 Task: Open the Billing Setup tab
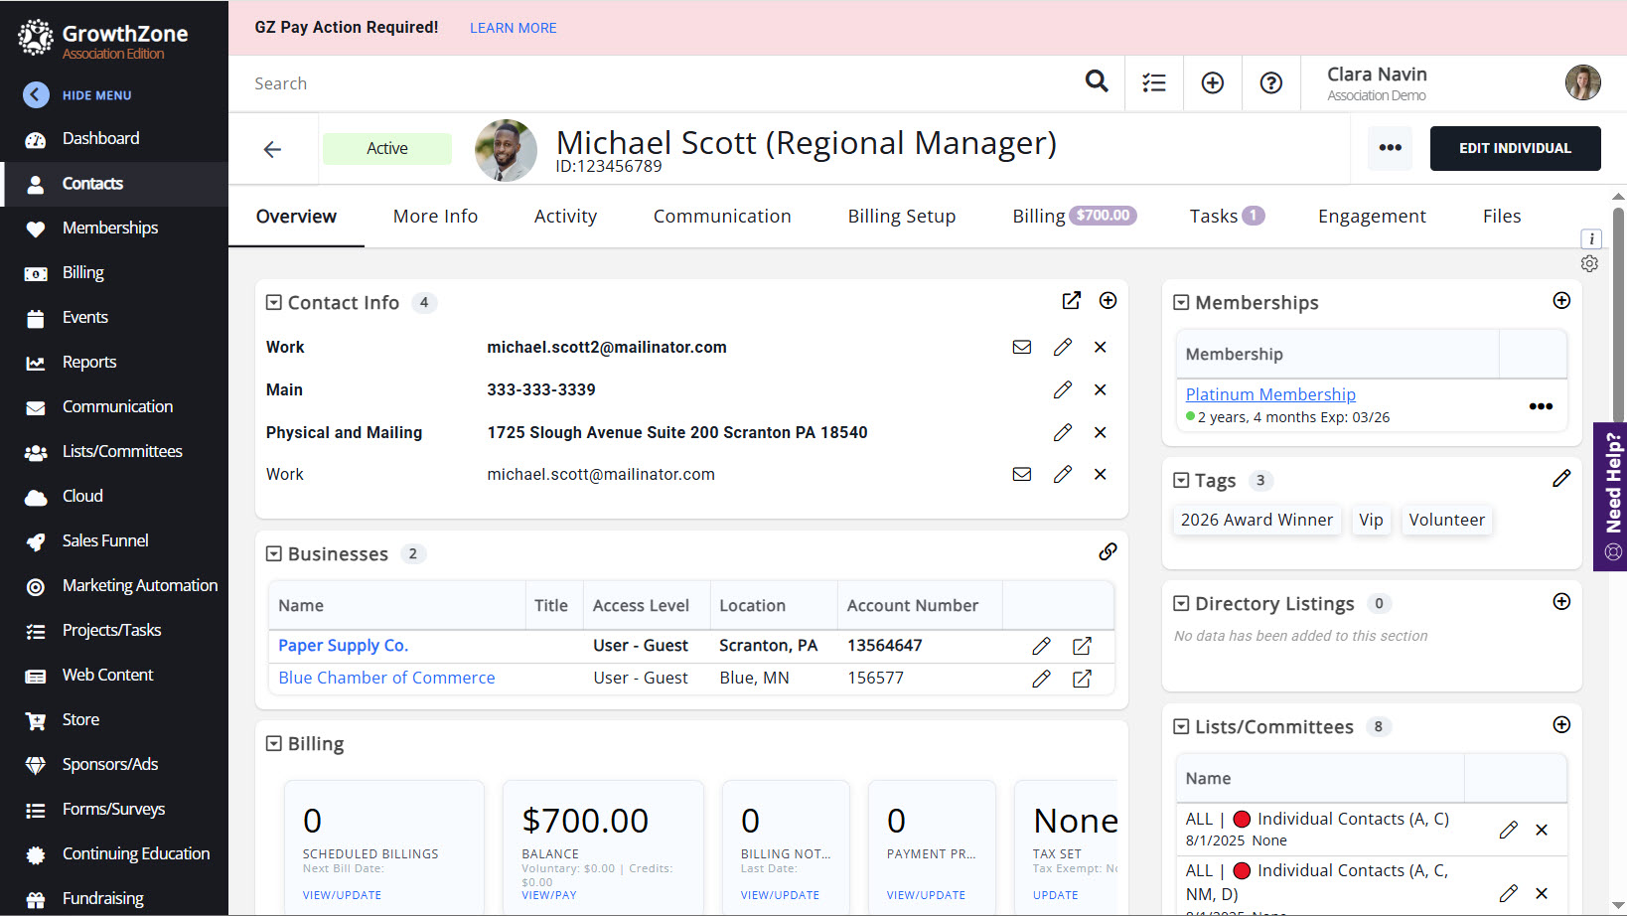pyautogui.click(x=901, y=216)
